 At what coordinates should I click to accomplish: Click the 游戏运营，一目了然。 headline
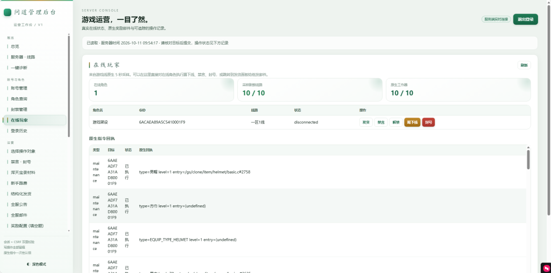point(116,19)
